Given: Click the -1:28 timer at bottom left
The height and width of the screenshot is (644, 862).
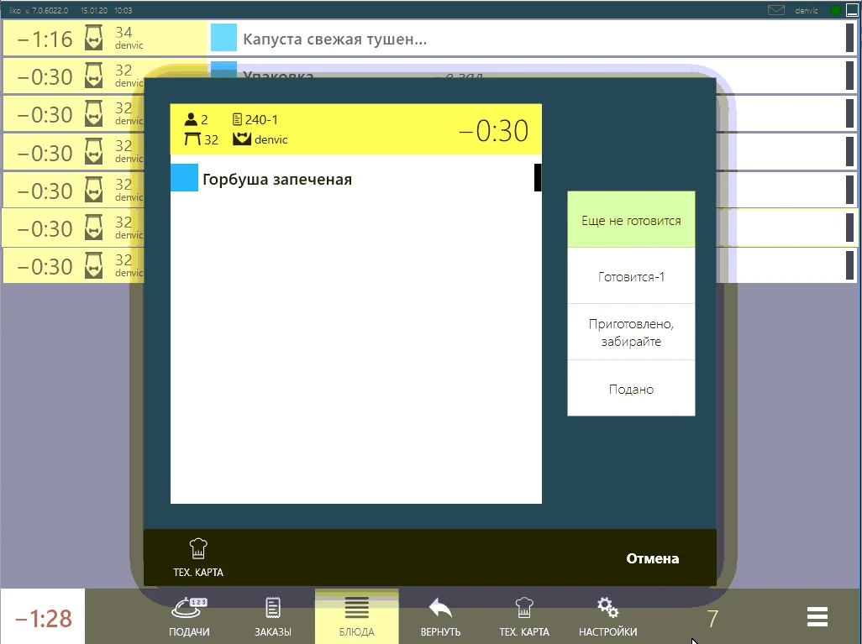Looking at the screenshot, I should [44, 618].
